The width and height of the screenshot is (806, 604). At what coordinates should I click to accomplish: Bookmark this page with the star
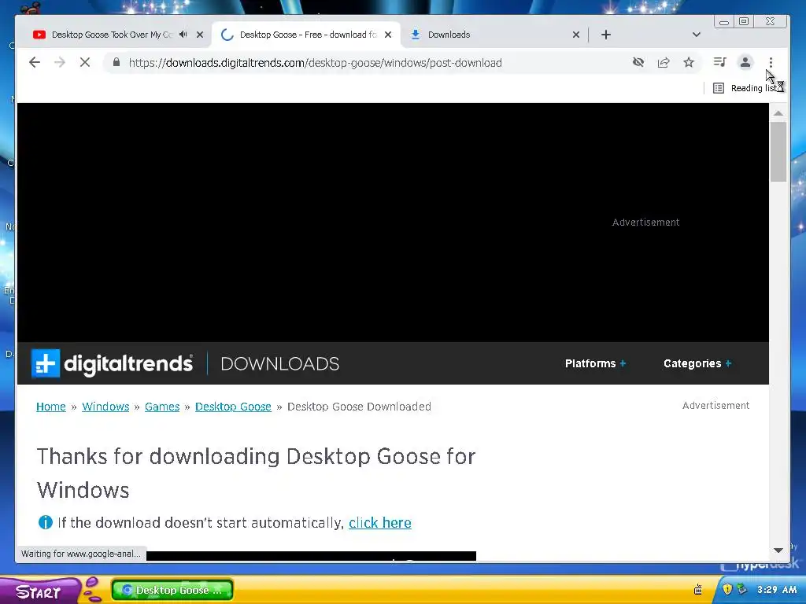click(x=689, y=63)
